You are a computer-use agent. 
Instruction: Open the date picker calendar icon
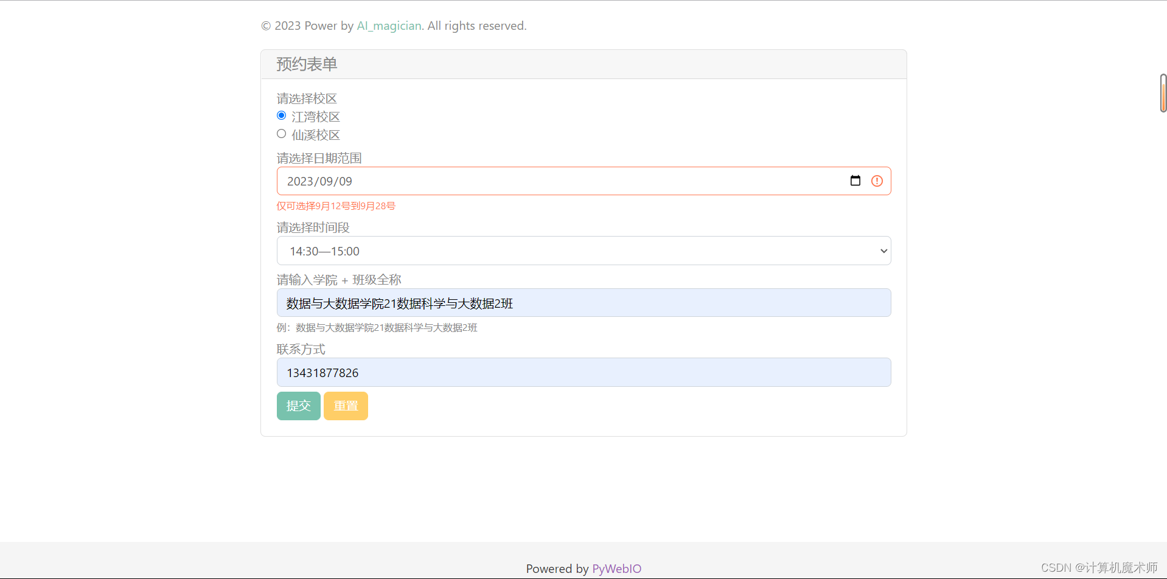pos(855,181)
